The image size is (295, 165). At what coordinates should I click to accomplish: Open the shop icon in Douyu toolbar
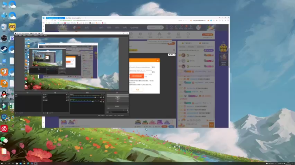pyautogui.click(x=178, y=34)
